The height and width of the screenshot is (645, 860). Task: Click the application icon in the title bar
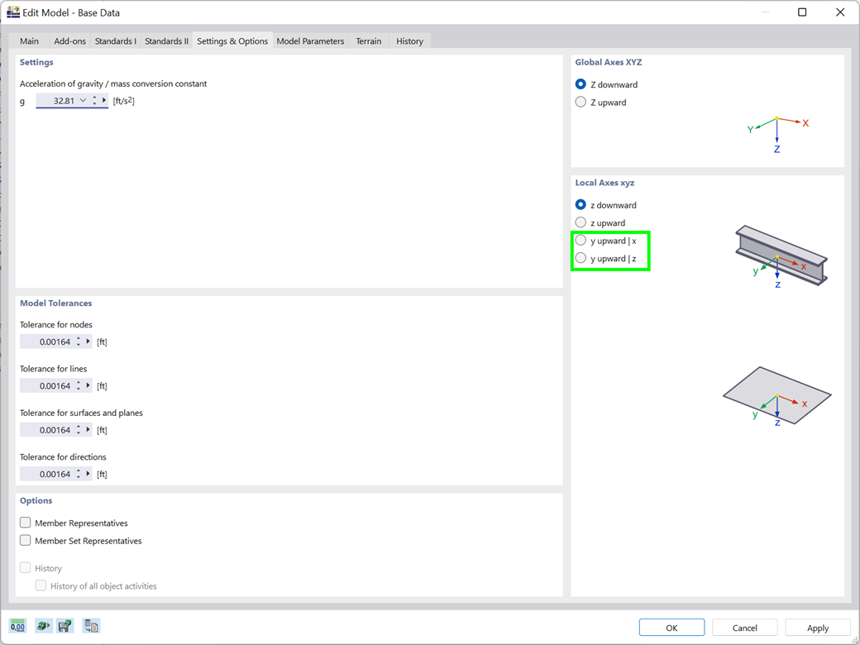coord(13,12)
